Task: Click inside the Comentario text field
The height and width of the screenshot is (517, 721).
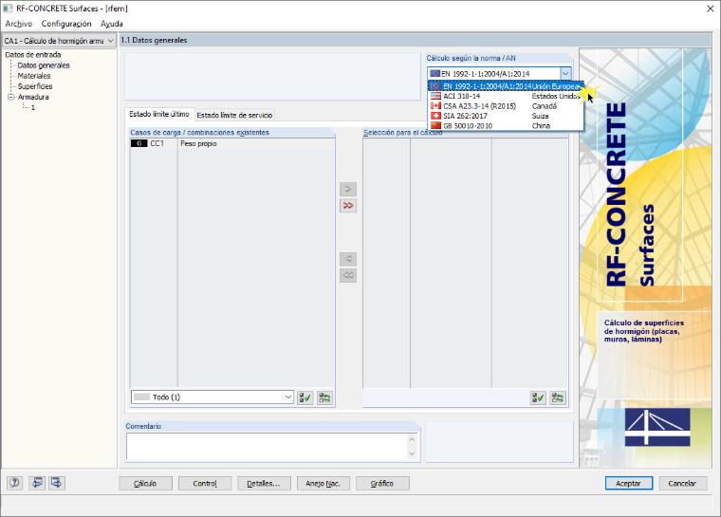Action: point(268,447)
